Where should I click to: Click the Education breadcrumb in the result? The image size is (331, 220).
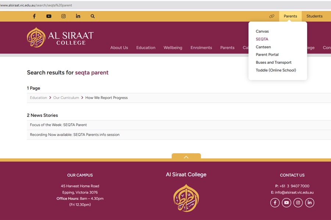pos(38,98)
